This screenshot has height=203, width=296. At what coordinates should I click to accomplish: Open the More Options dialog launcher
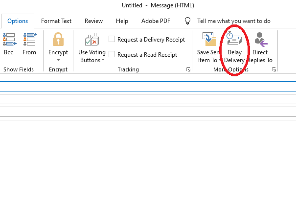(274, 70)
